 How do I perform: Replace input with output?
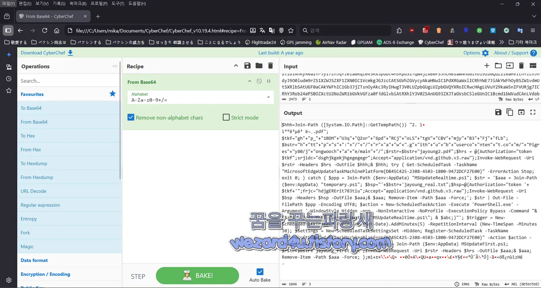[x=521, y=112]
